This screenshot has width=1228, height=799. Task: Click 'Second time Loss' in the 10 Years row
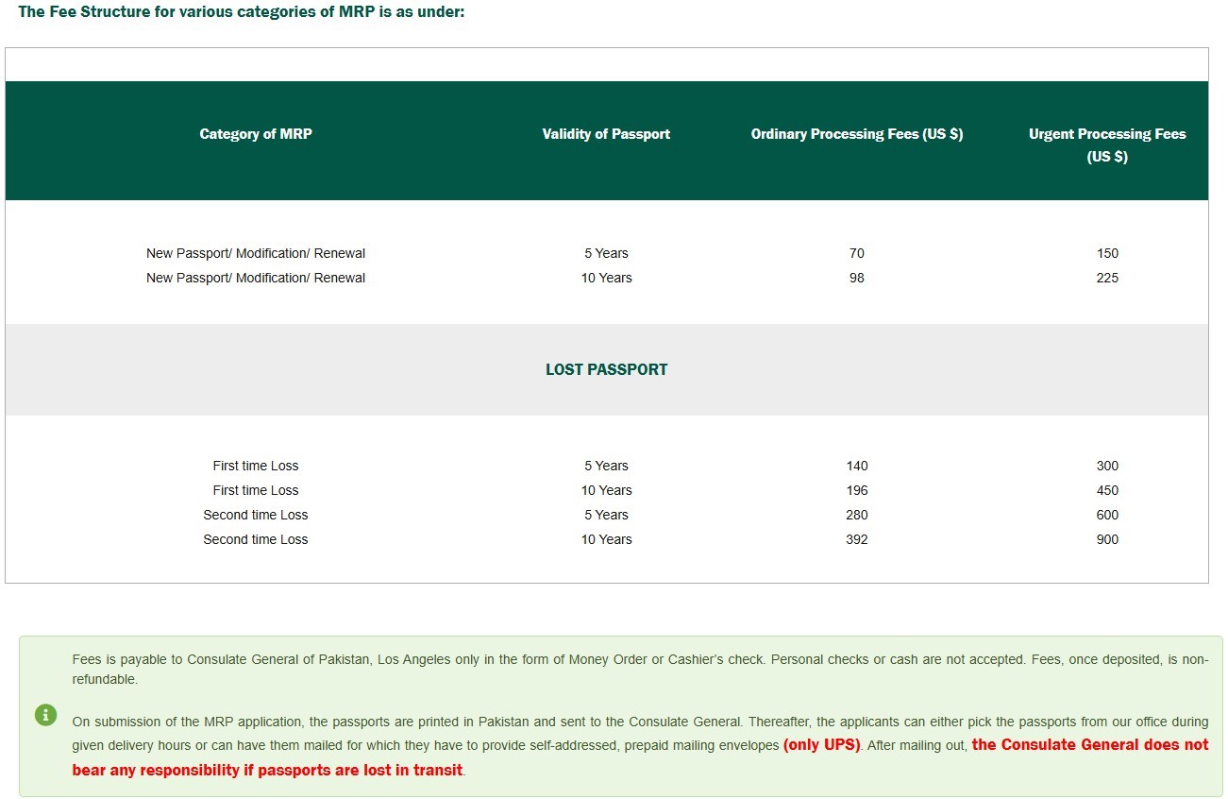tap(256, 539)
